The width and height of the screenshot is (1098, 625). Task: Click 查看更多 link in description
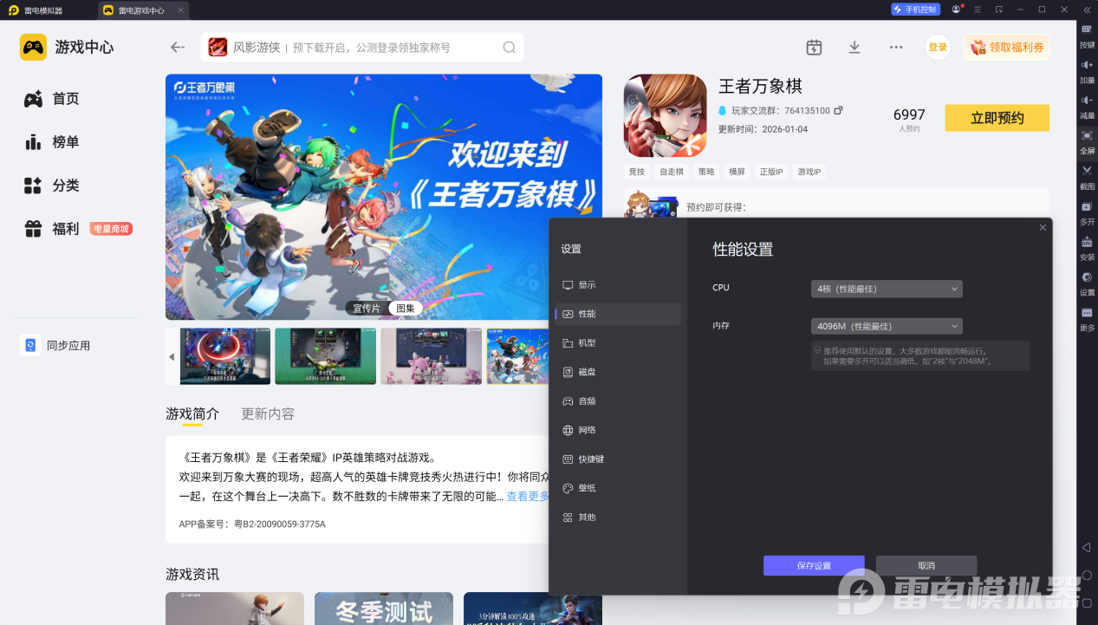click(x=528, y=497)
